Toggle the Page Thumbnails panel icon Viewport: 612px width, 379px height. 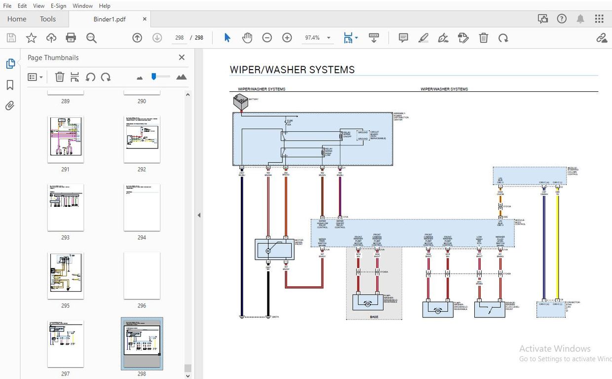point(10,64)
